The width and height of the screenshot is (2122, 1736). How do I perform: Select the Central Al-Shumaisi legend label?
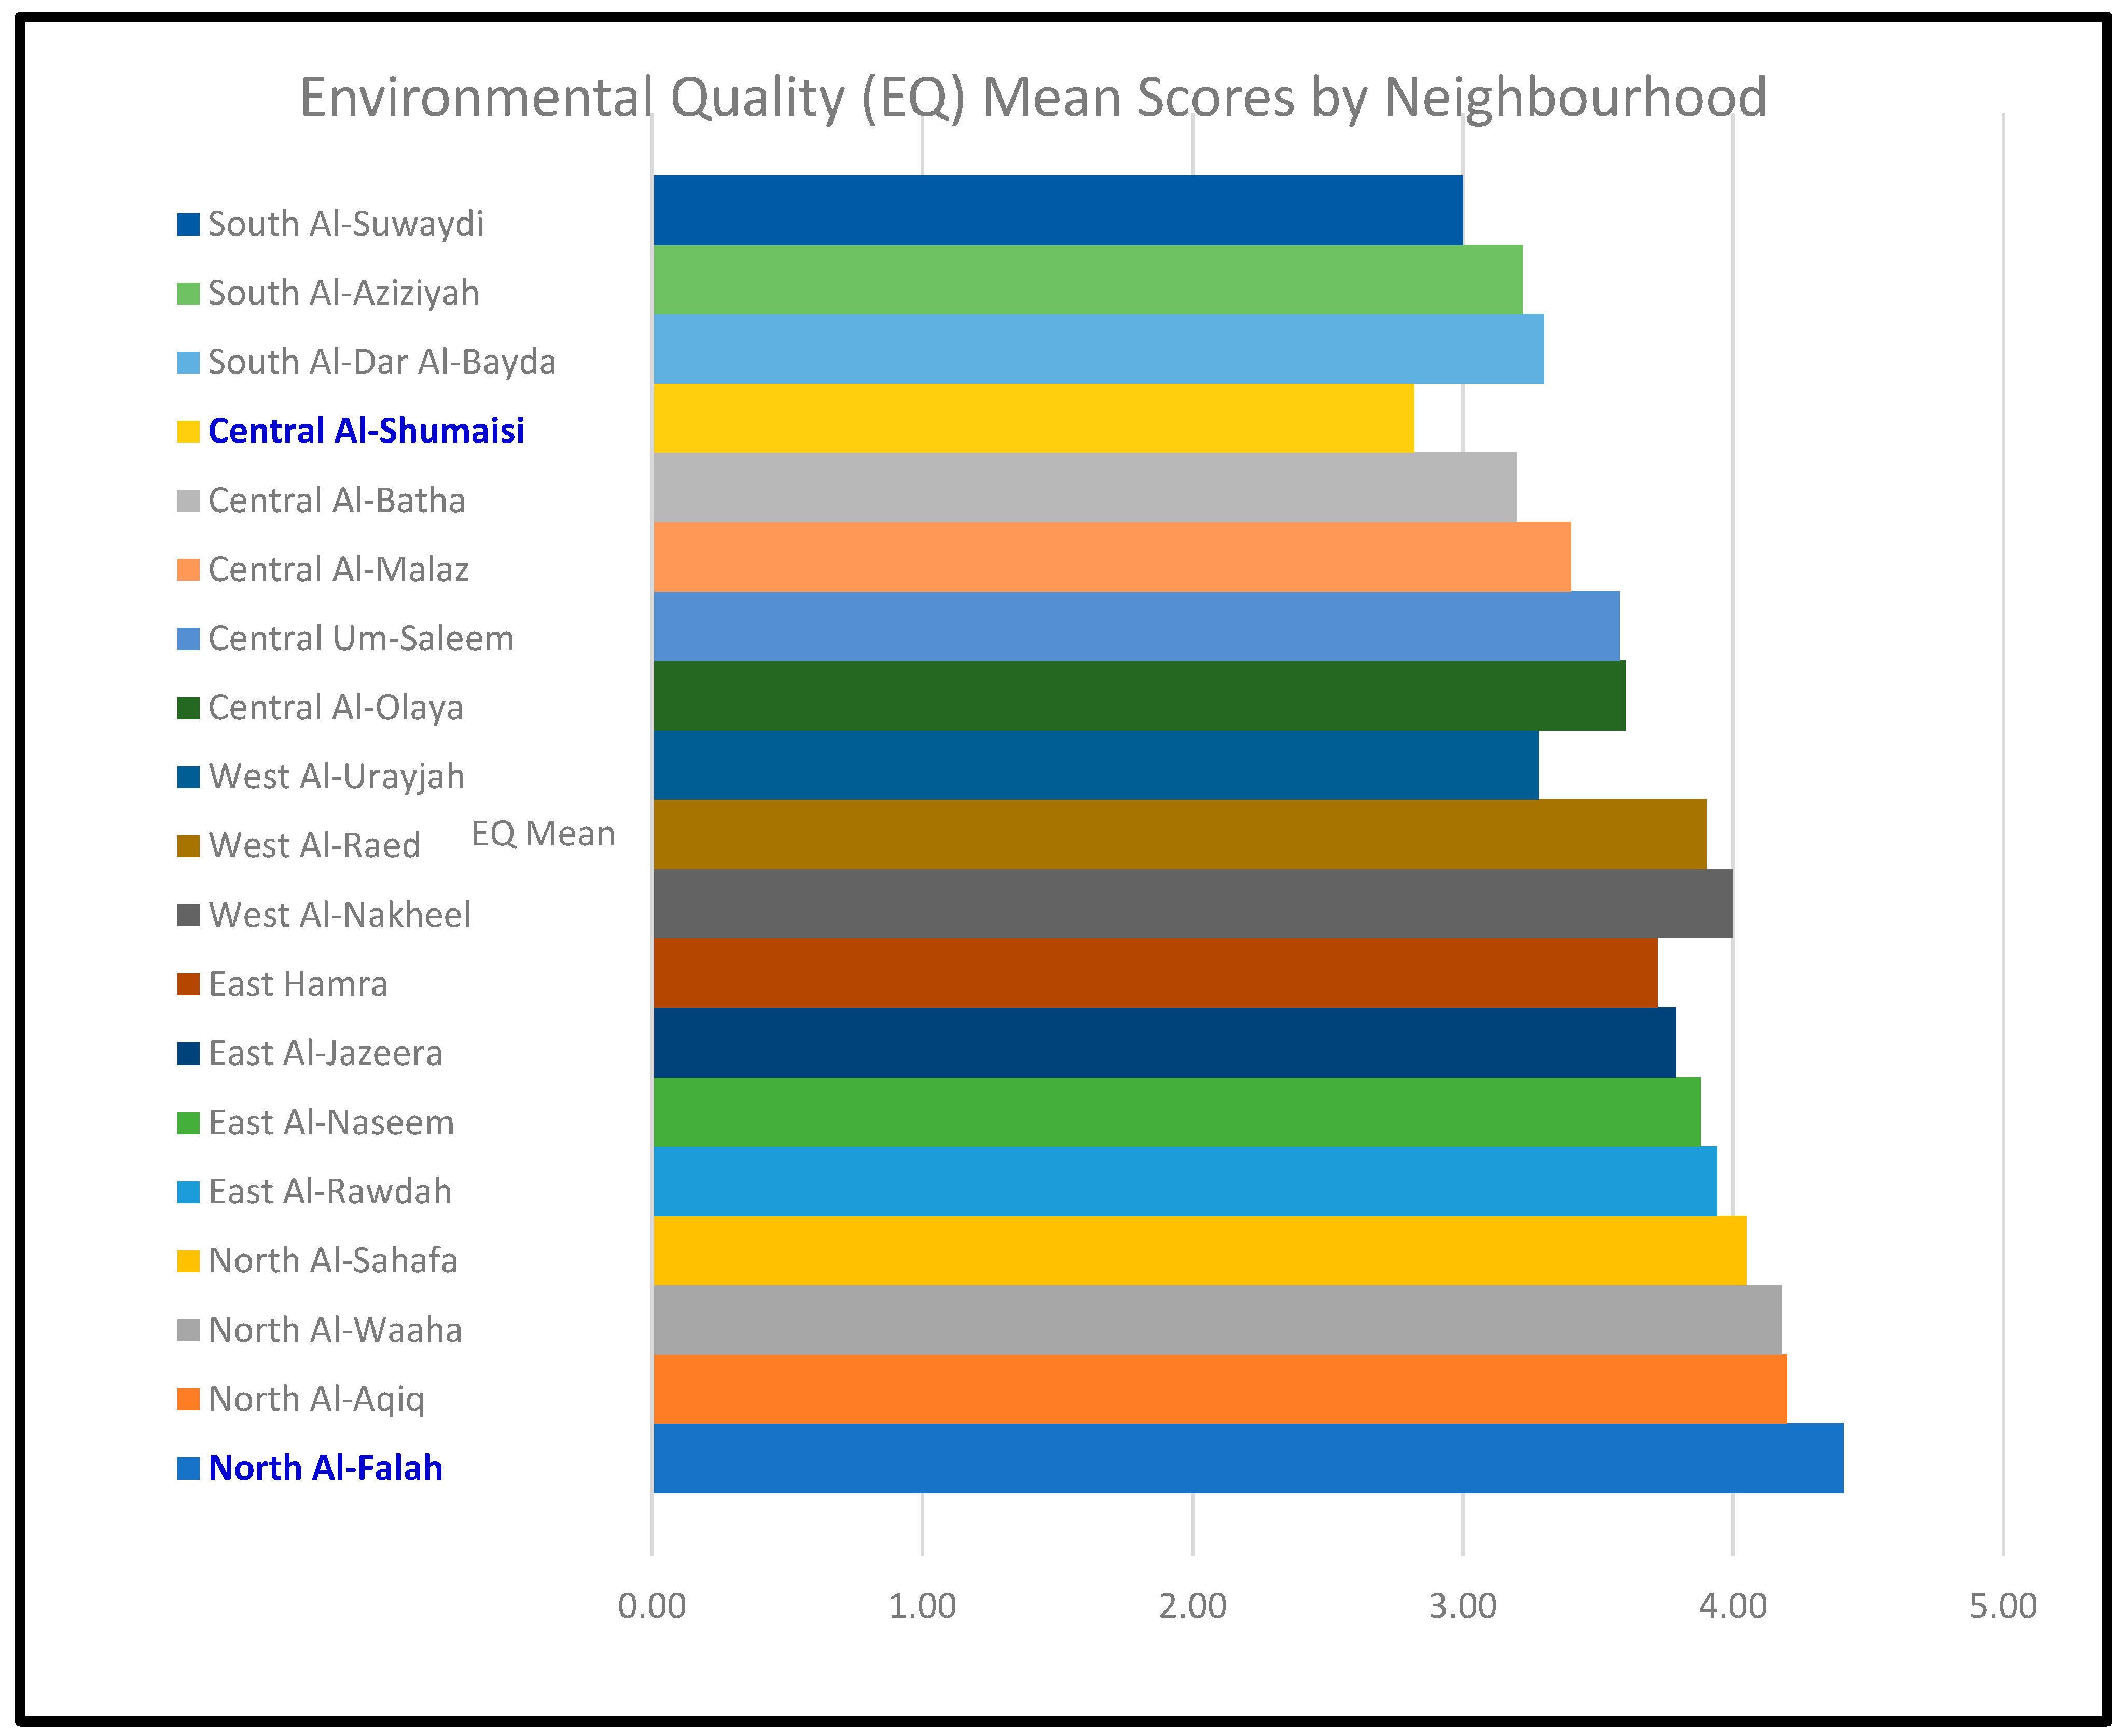point(366,431)
